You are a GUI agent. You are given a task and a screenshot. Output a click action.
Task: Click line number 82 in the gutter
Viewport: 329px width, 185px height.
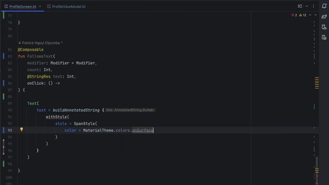(10, 56)
